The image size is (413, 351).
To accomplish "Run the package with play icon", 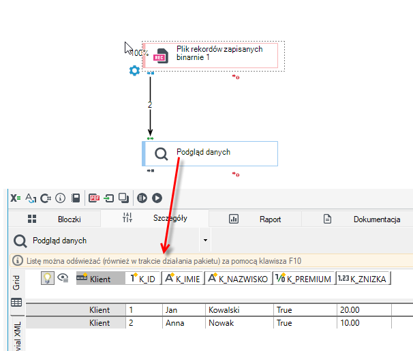I will pyautogui.click(x=157, y=198).
